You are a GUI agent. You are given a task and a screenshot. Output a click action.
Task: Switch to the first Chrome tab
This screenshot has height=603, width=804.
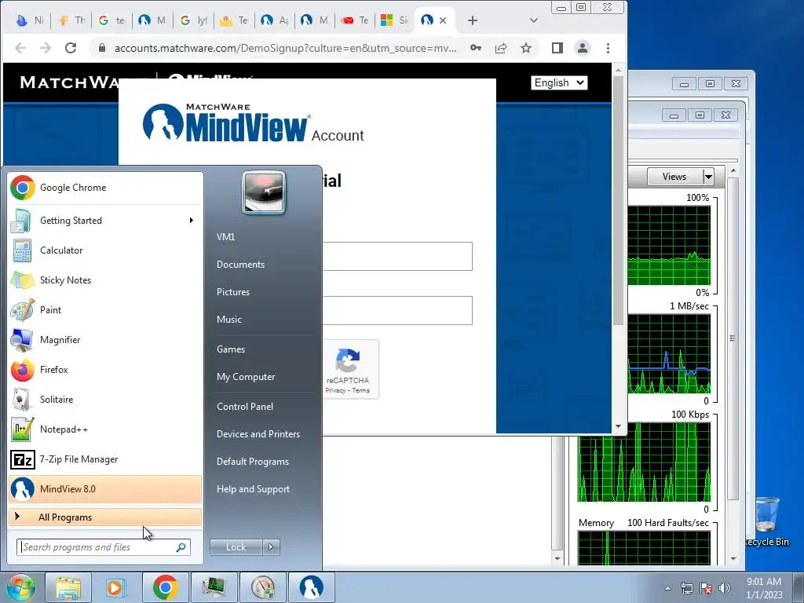coord(30,20)
